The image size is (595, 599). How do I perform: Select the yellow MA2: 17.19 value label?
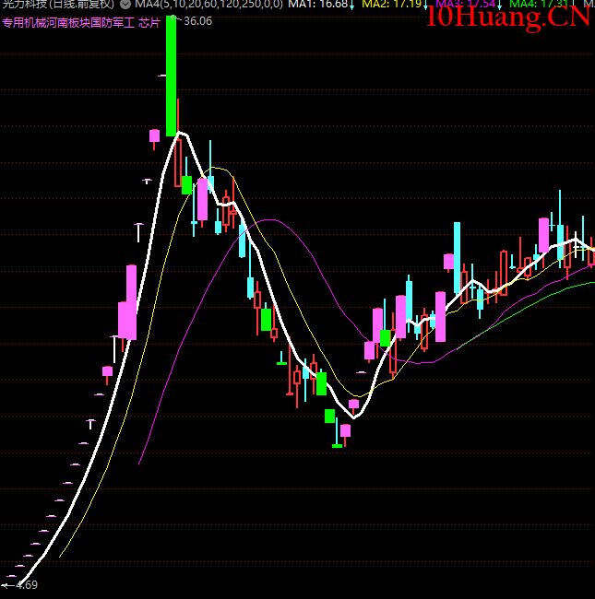[391, 5]
